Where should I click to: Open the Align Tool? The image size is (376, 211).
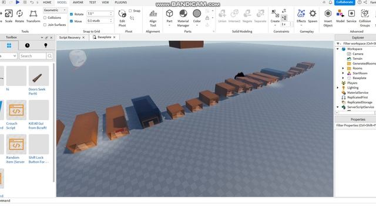pos(153,18)
